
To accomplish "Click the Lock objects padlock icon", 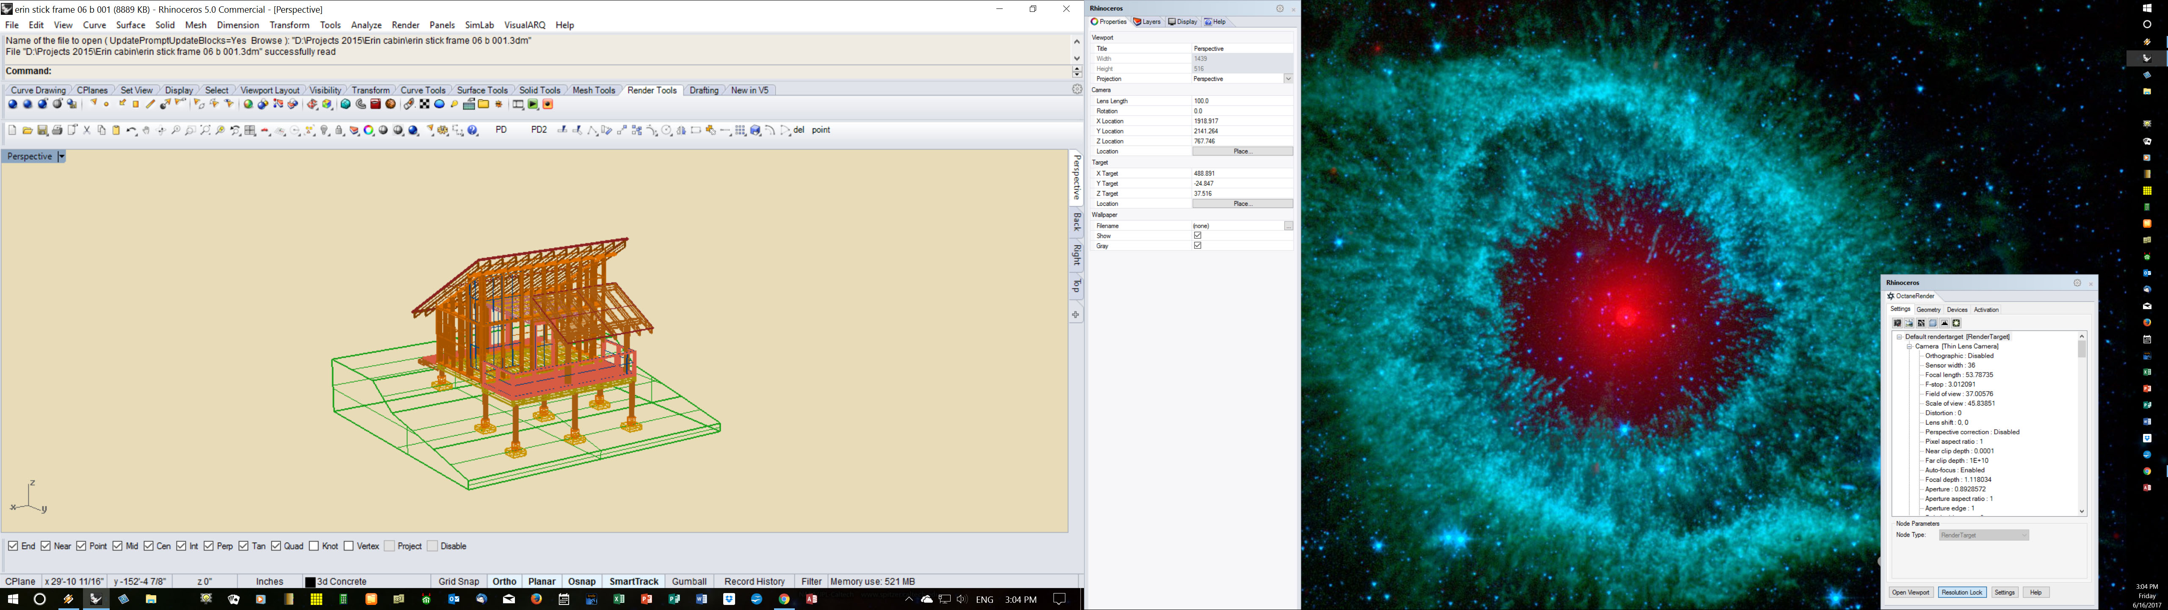I will [339, 130].
